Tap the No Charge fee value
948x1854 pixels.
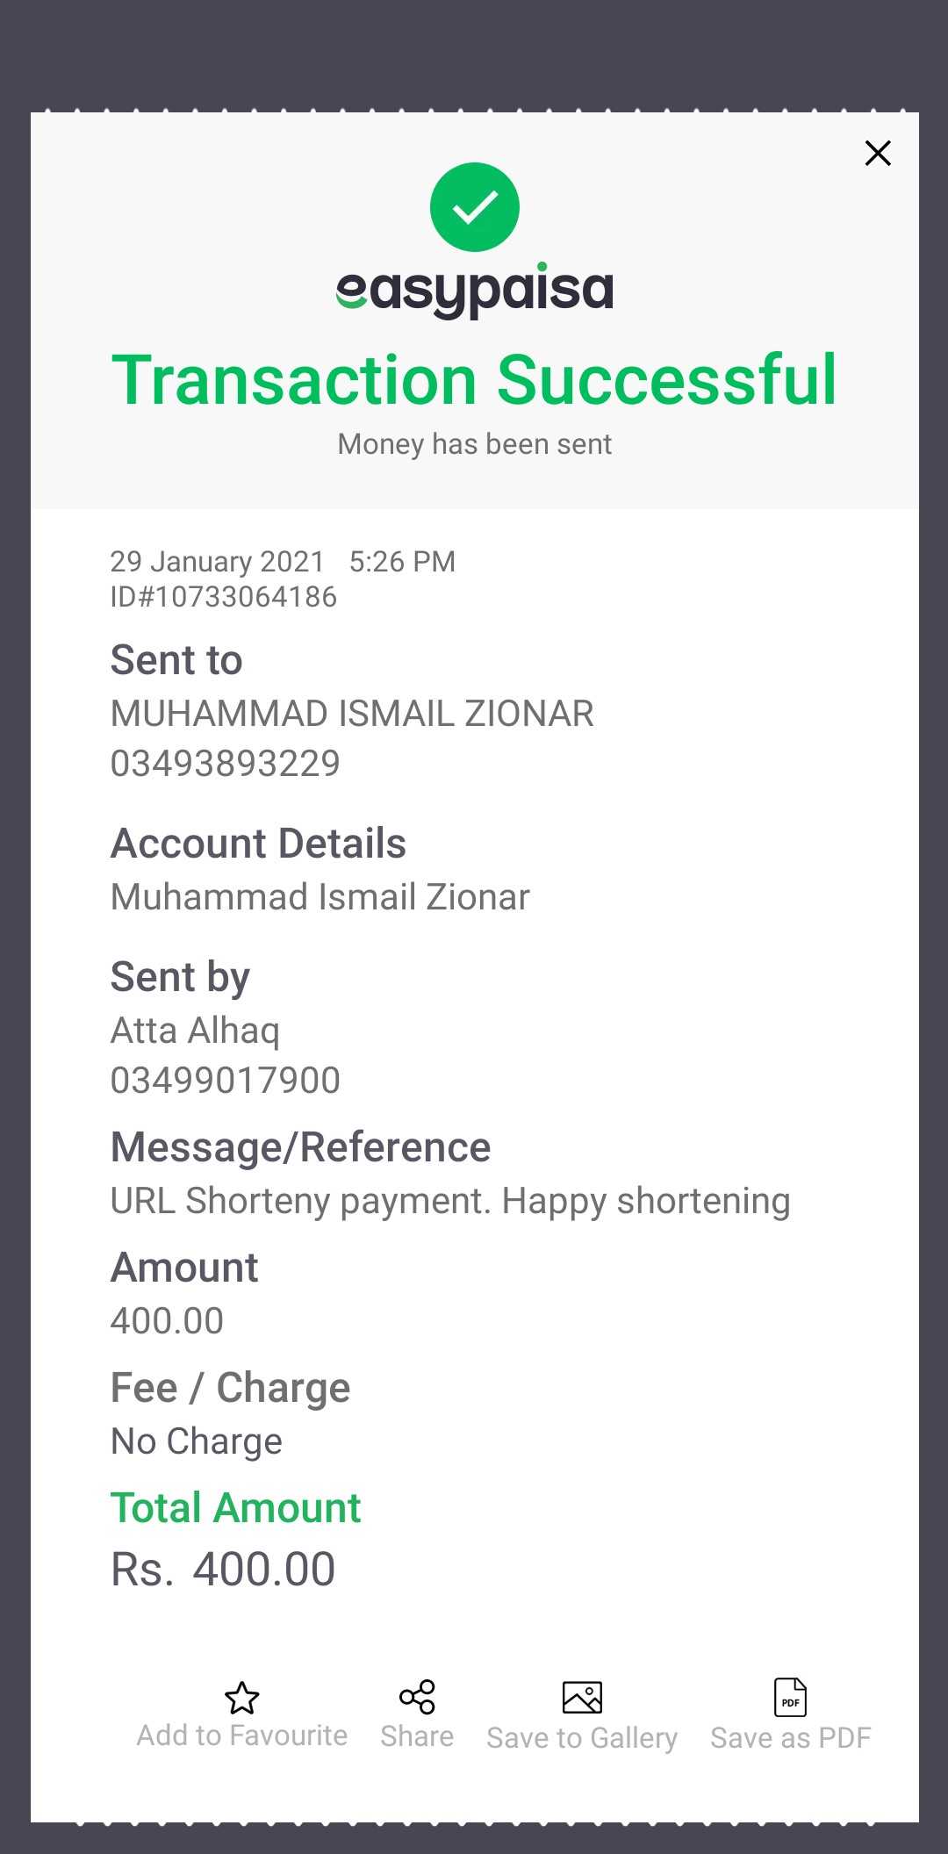pos(197,1441)
